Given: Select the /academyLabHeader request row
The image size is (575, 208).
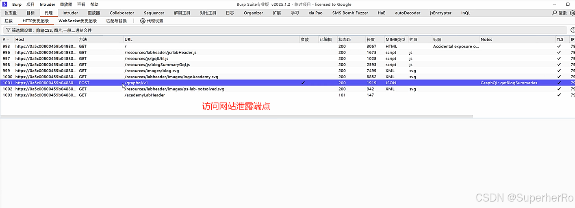Looking at the screenshot, I should tap(287, 95).
